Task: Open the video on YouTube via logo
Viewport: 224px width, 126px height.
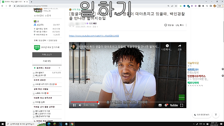Action: click(x=173, y=105)
